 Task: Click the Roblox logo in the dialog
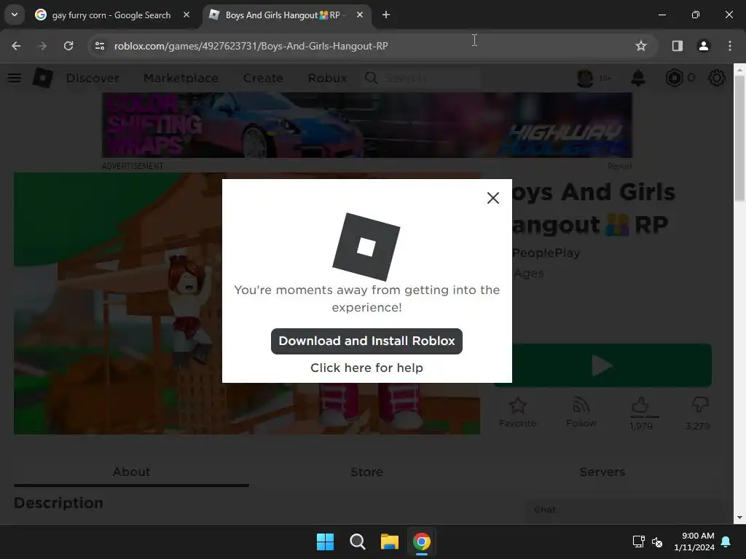click(x=366, y=247)
